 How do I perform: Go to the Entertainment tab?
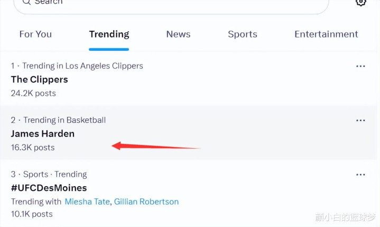(x=326, y=34)
